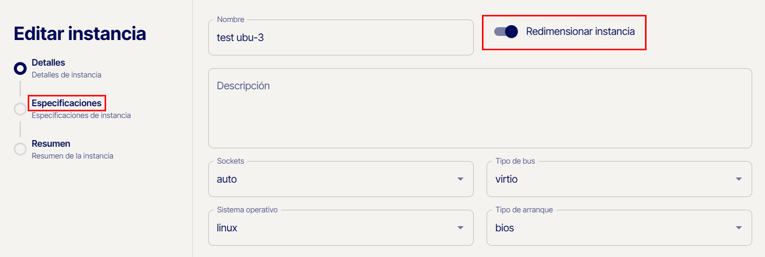Click the Tipo de bus arrow icon
765x257 pixels.
[738, 179]
